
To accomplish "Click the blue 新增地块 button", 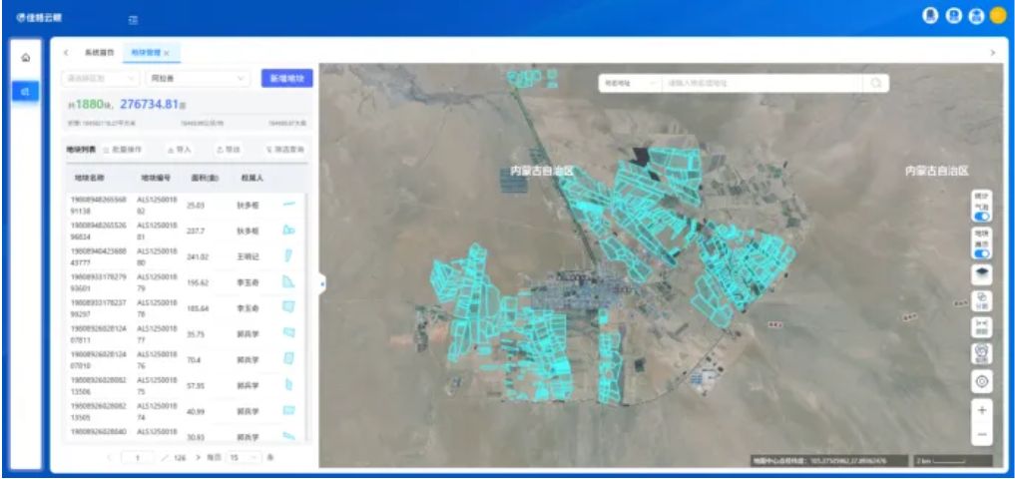I will (286, 78).
